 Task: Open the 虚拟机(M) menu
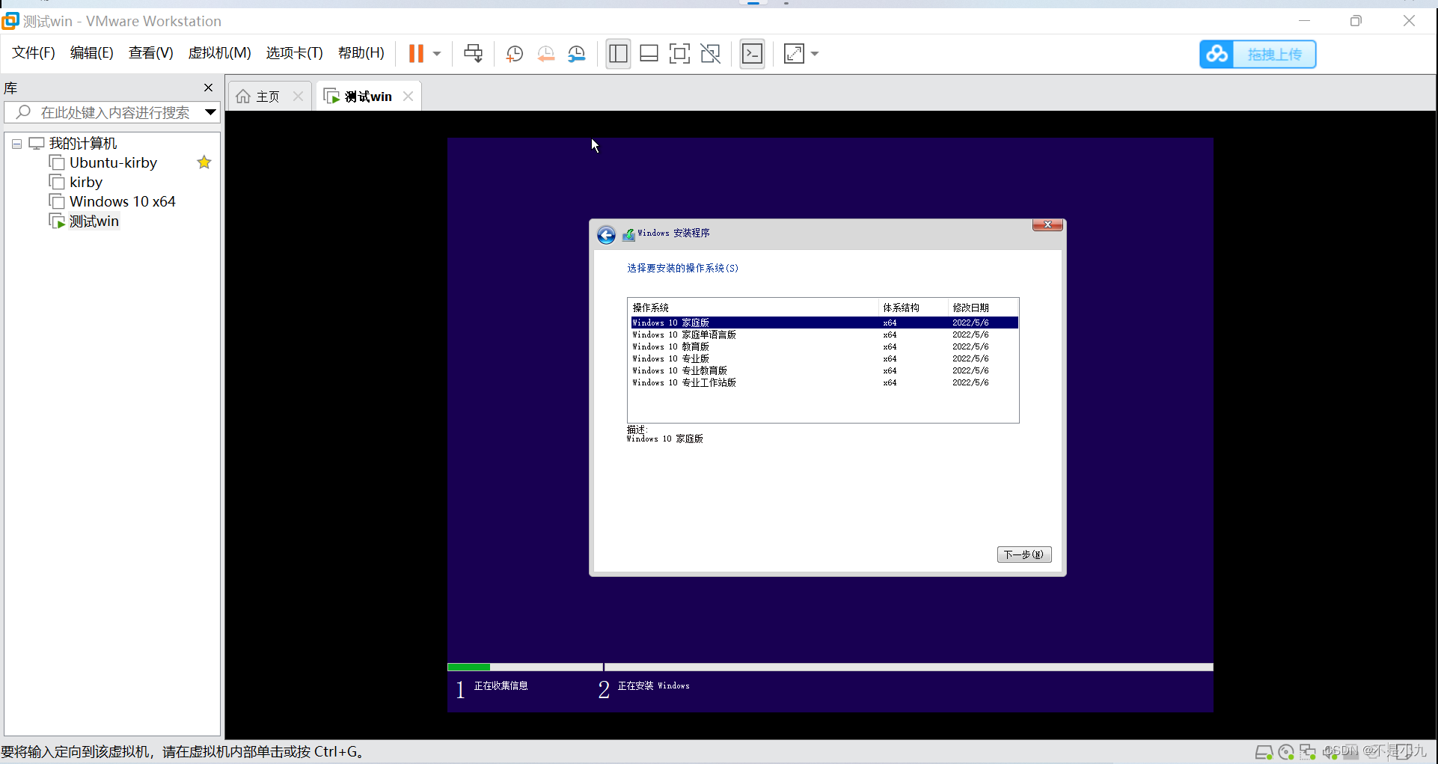pos(219,53)
